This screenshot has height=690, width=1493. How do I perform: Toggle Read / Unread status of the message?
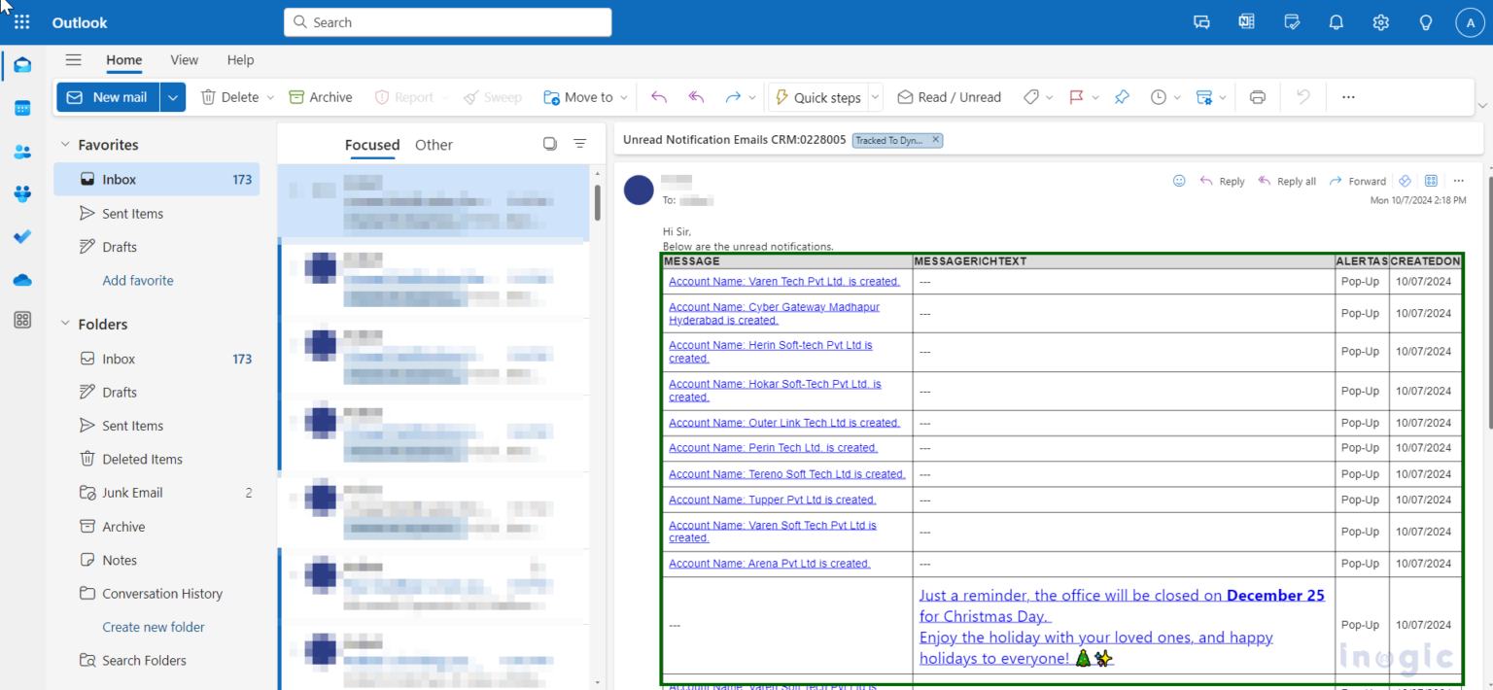pyautogui.click(x=949, y=96)
